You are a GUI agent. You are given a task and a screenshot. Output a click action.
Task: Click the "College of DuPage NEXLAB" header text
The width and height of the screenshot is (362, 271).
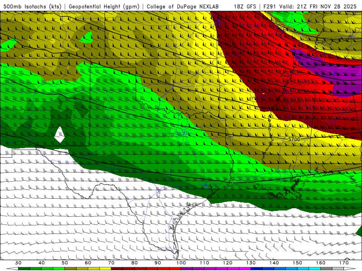(183, 7)
